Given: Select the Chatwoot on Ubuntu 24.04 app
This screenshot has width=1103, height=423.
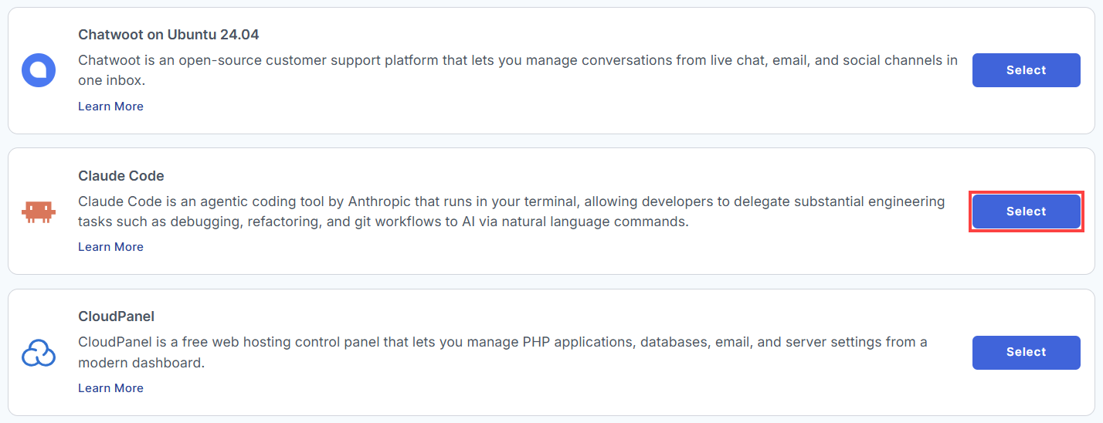Looking at the screenshot, I should 1026,70.
